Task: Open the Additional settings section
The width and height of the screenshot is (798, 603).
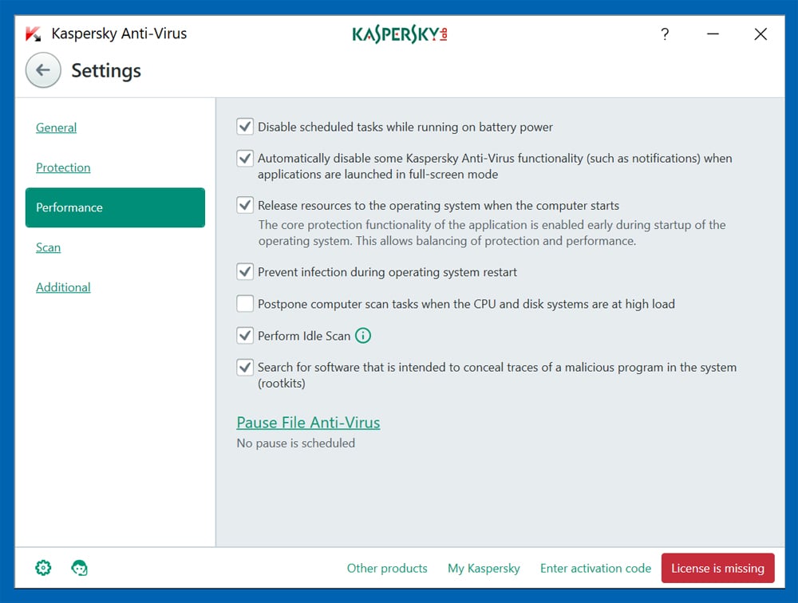Action: point(63,287)
